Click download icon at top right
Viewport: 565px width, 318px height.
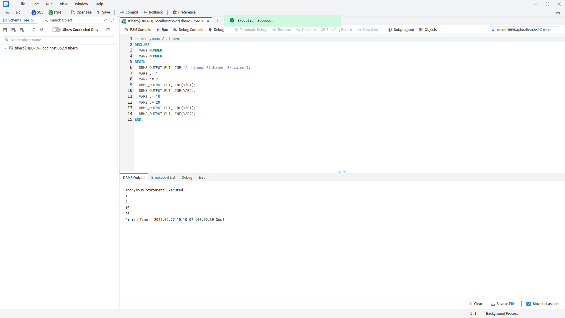pyautogui.click(x=558, y=12)
